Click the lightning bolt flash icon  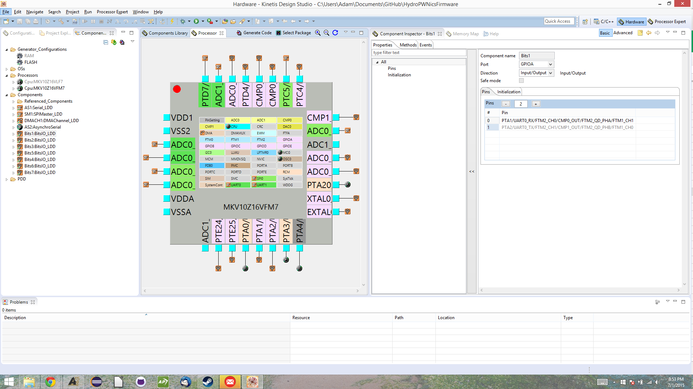172,22
